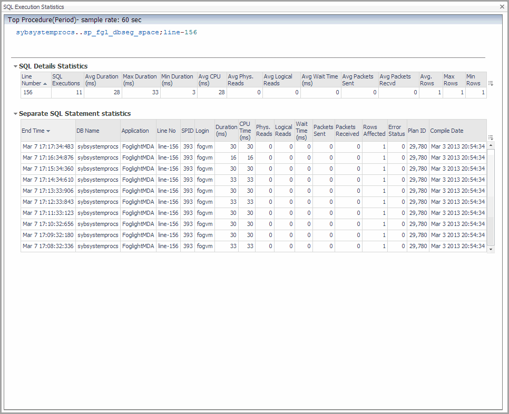This screenshot has width=509, height=414.
Task: Open column settings for SQL Details Statistics table
Action: (x=491, y=83)
